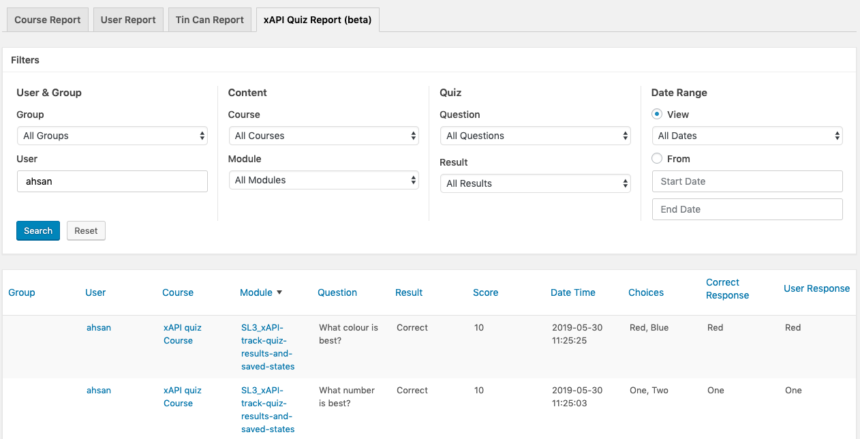This screenshot has height=439, width=860.
Task: Open the Tin Can Report tab
Action: 210,20
